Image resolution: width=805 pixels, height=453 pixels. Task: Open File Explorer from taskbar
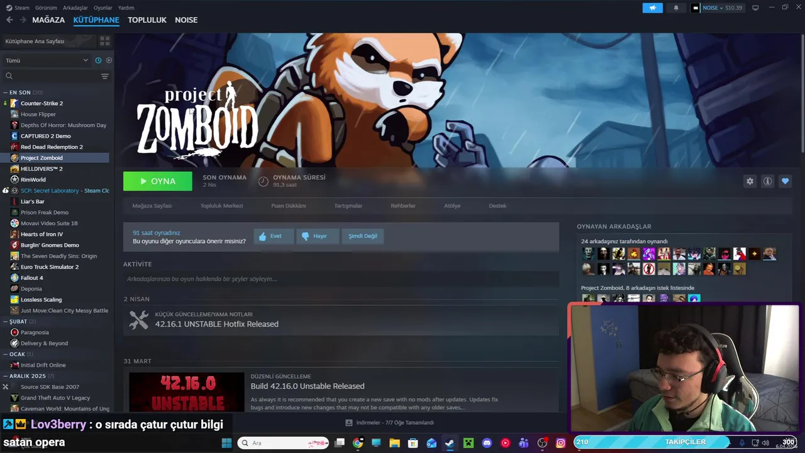(x=394, y=443)
